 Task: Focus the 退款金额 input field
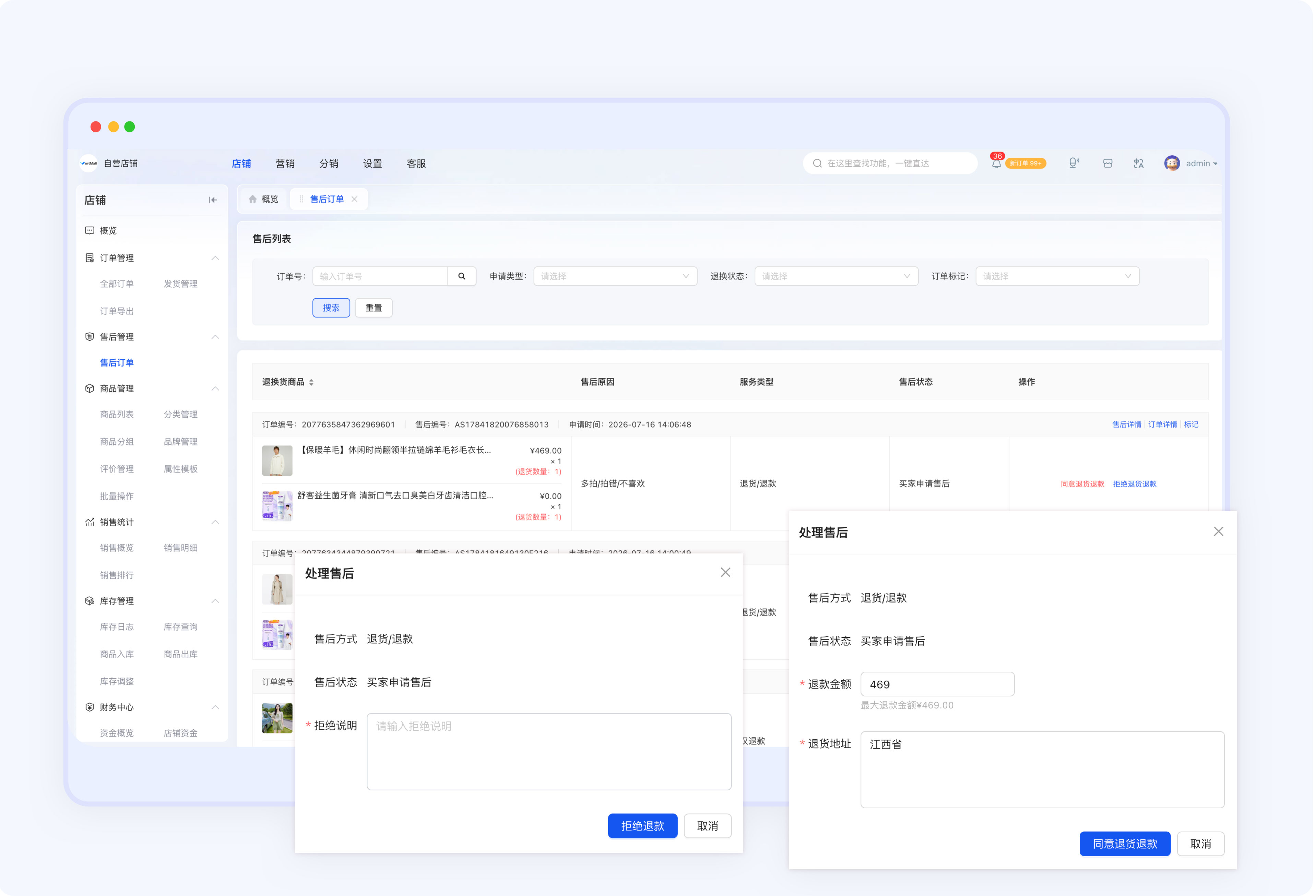click(938, 684)
